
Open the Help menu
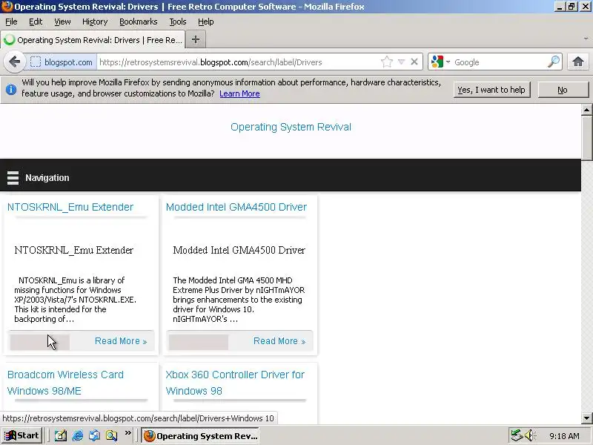click(206, 22)
